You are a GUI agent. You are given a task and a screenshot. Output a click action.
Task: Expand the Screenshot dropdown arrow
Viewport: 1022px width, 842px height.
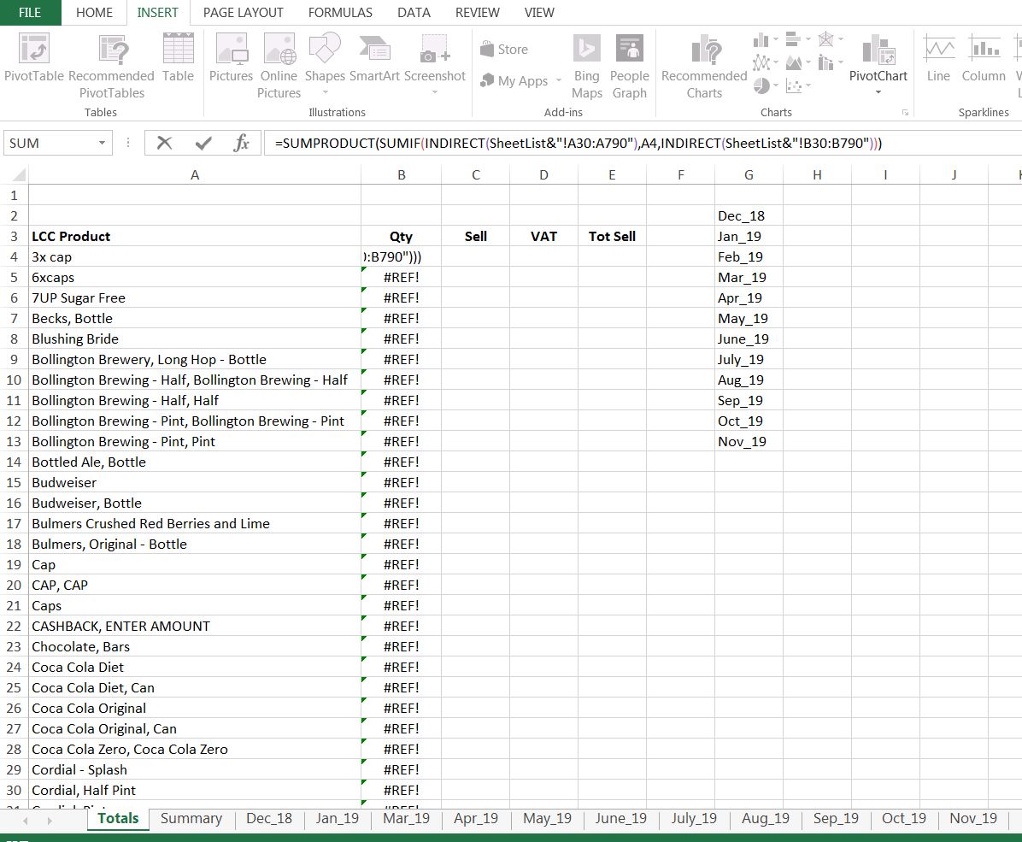tap(435, 92)
